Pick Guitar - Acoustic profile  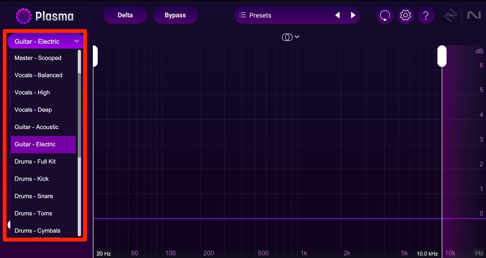click(x=43, y=127)
